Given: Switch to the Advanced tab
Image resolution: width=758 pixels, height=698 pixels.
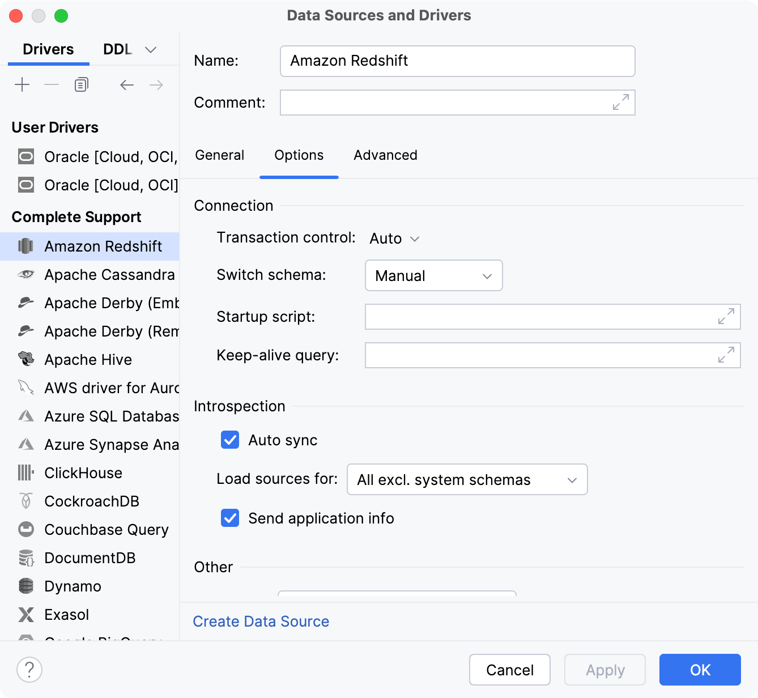Looking at the screenshot, I should (x=385, y=155).
